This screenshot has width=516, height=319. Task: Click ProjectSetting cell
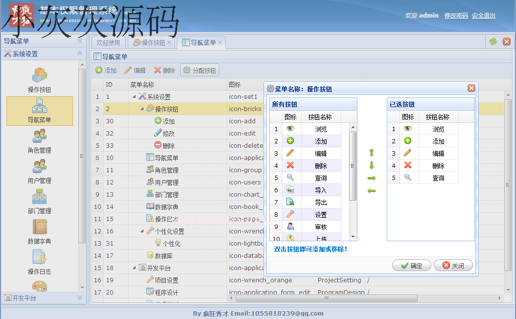coord(339,280)
